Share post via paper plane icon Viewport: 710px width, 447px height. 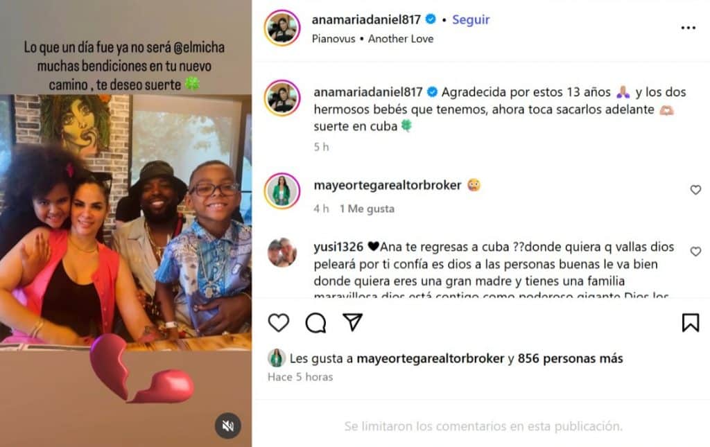[x=353, y=322]
